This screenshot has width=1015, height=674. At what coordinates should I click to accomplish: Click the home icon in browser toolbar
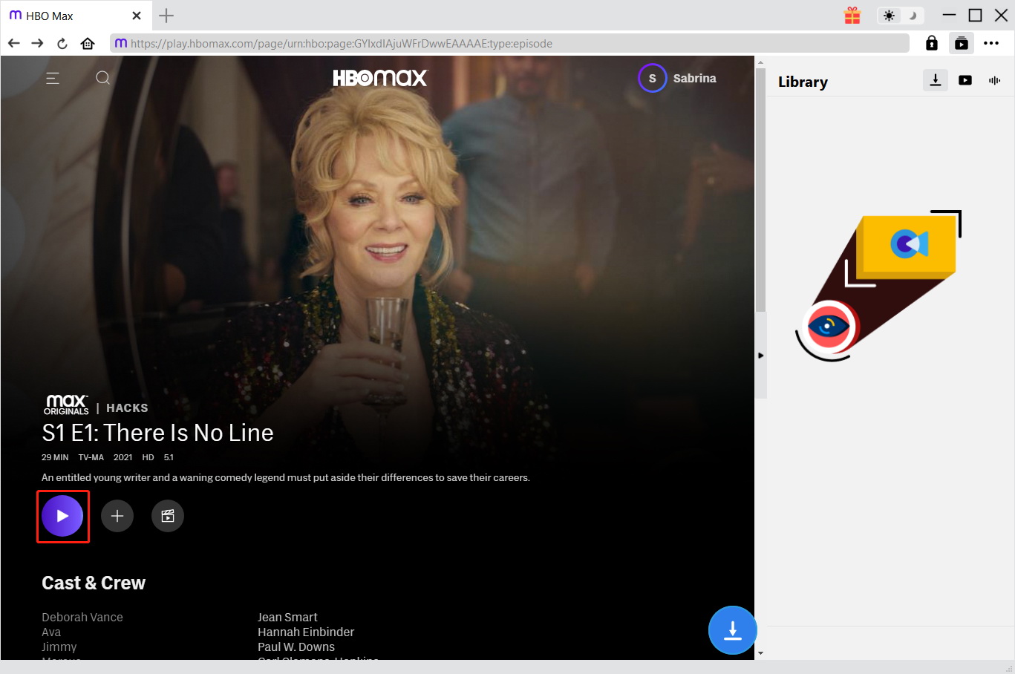coord(87,43)
